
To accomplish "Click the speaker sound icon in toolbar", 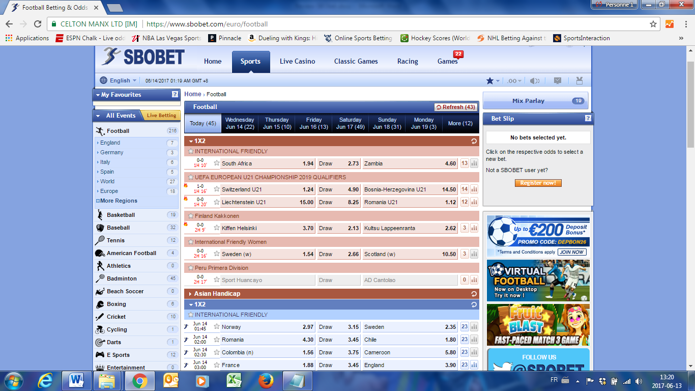I will pos(534,80).
